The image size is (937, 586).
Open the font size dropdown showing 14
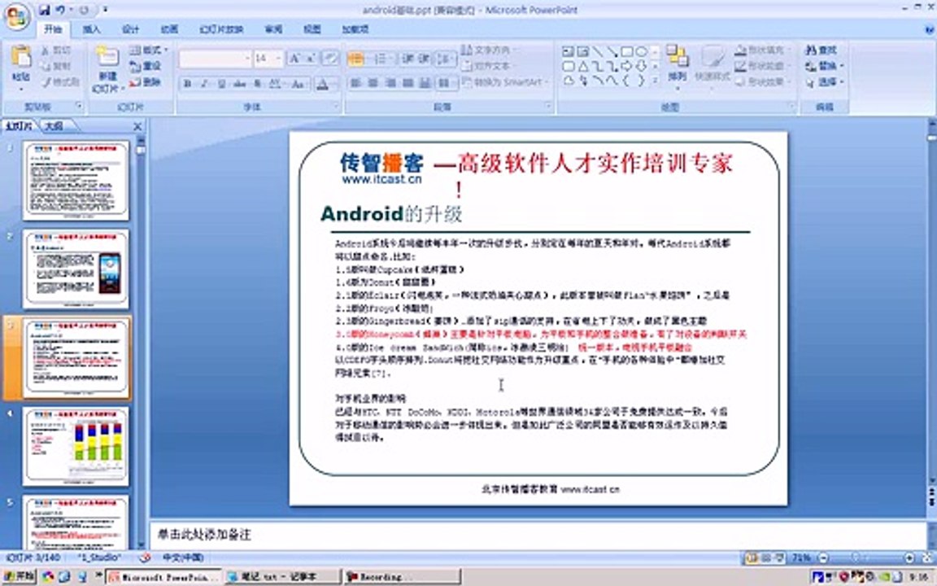278,58
